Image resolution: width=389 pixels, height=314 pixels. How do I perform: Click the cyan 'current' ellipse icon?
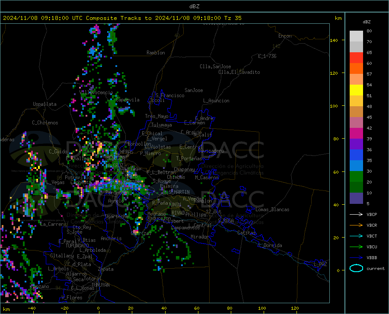click(356, 268)
